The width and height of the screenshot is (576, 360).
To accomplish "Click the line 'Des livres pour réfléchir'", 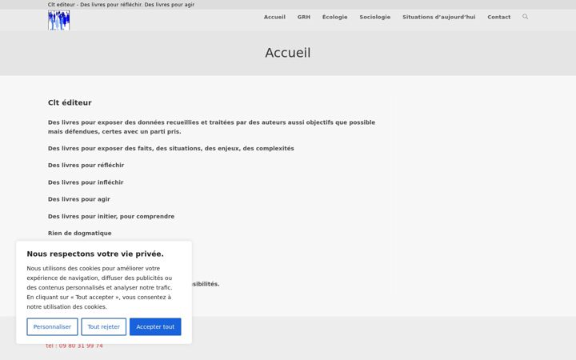I will click(86, 166).
